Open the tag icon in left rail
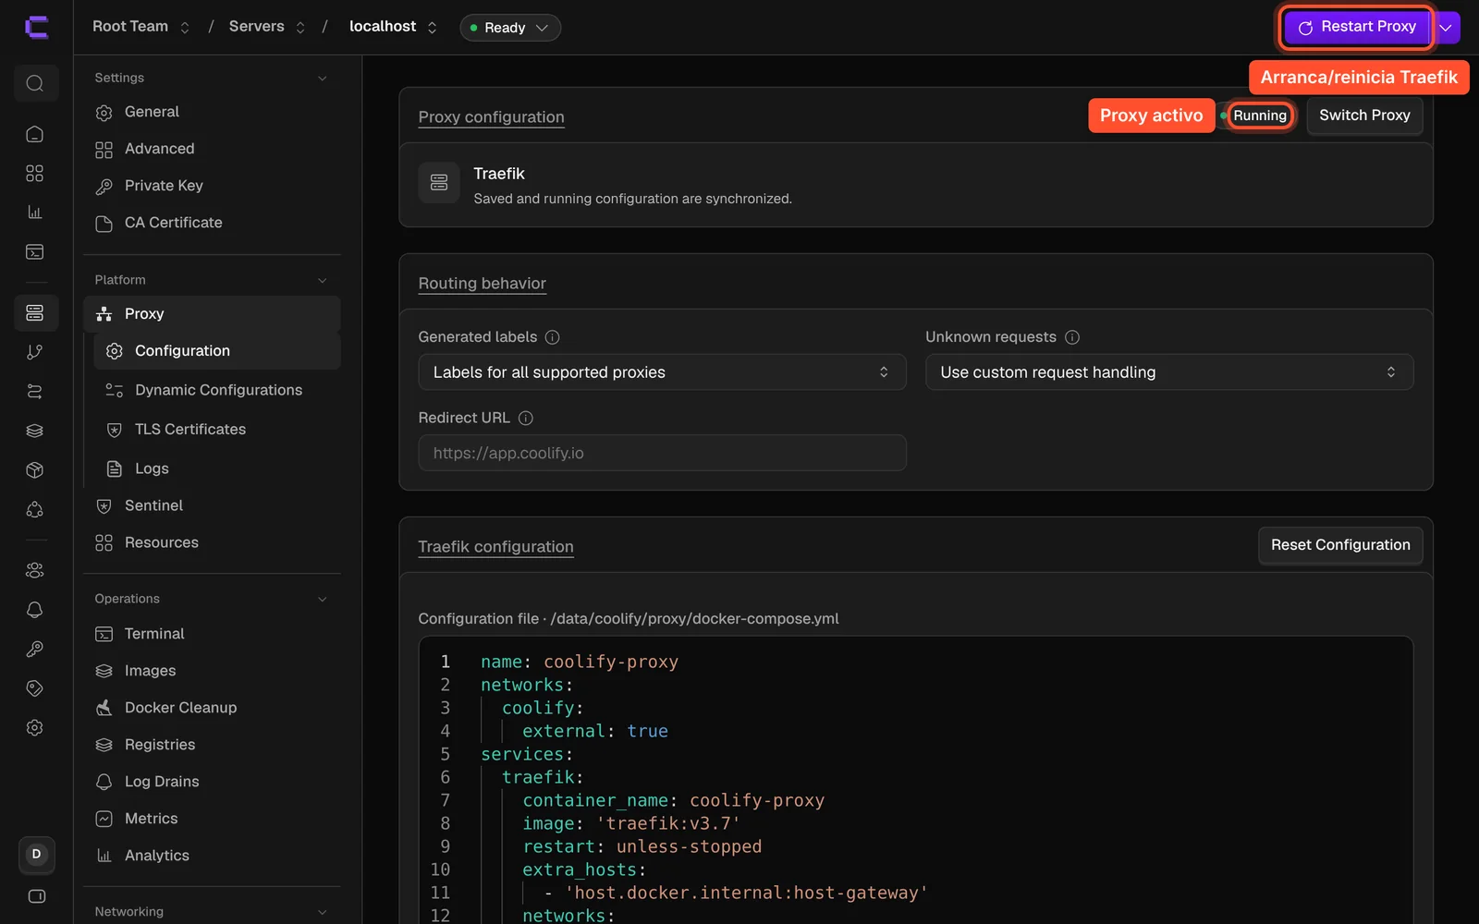The height and width of the screenshot is (924, 1479). click(35, 688)
